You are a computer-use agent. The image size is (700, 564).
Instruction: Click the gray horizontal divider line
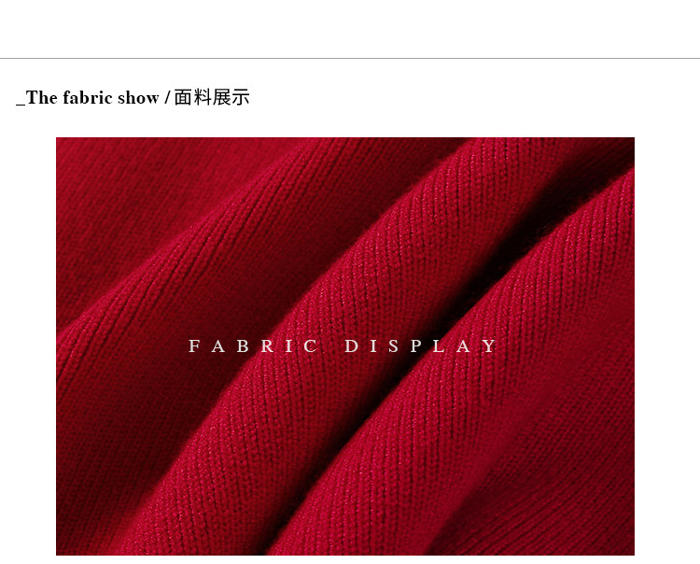350,58
